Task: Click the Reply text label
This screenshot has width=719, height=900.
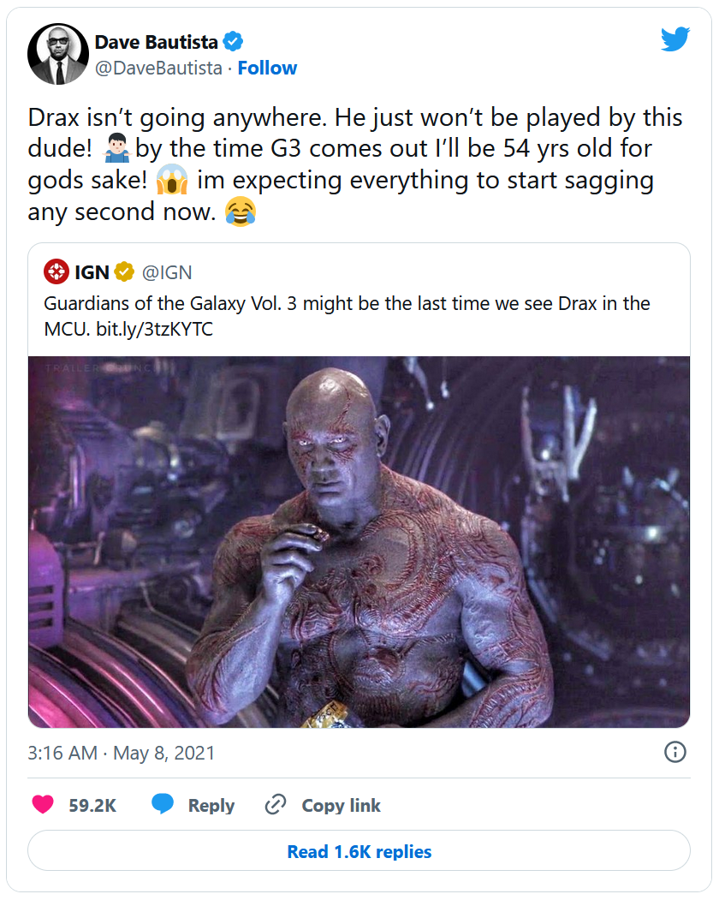Action: pyautogui.click(x=211, y=806)
